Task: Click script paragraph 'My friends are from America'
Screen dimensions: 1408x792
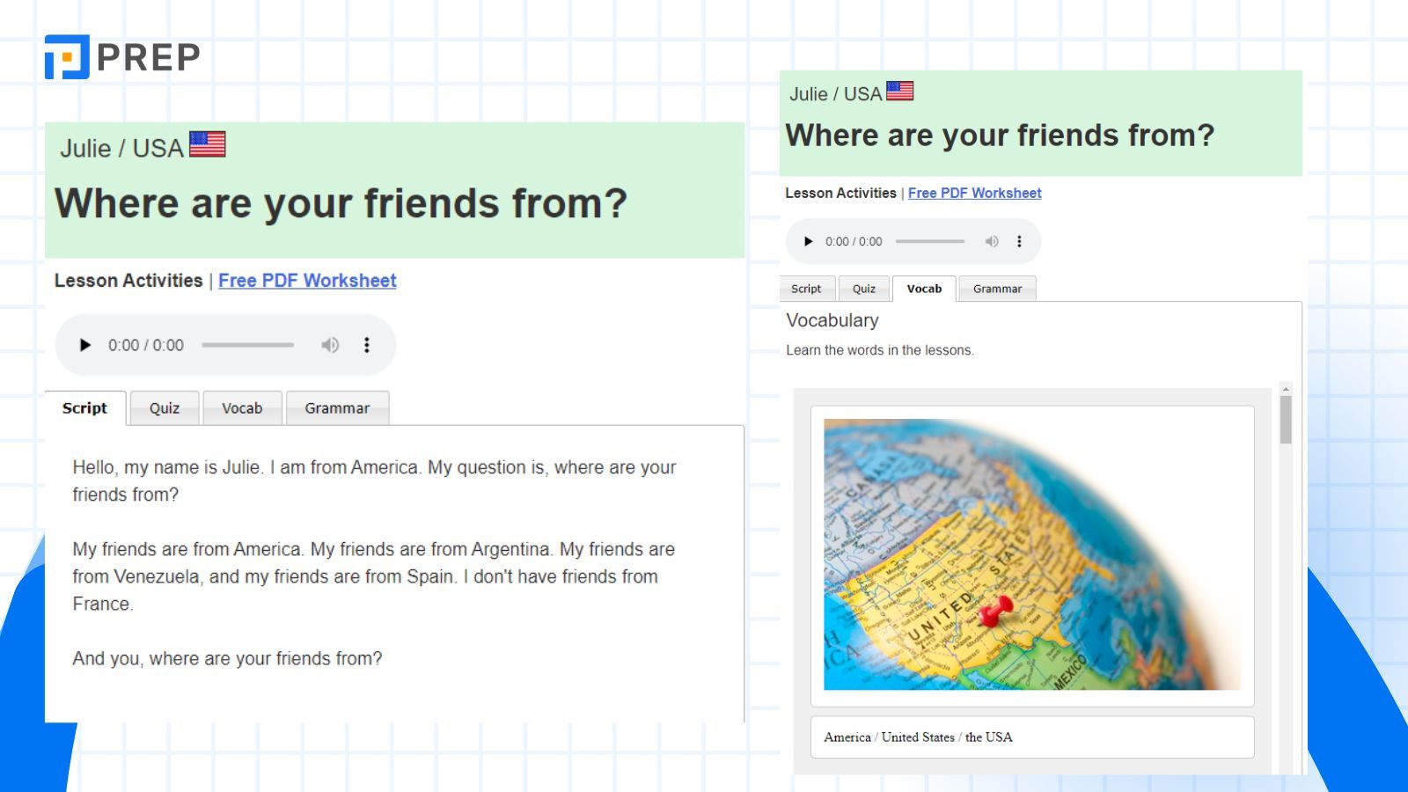Action: coord(374,576)
